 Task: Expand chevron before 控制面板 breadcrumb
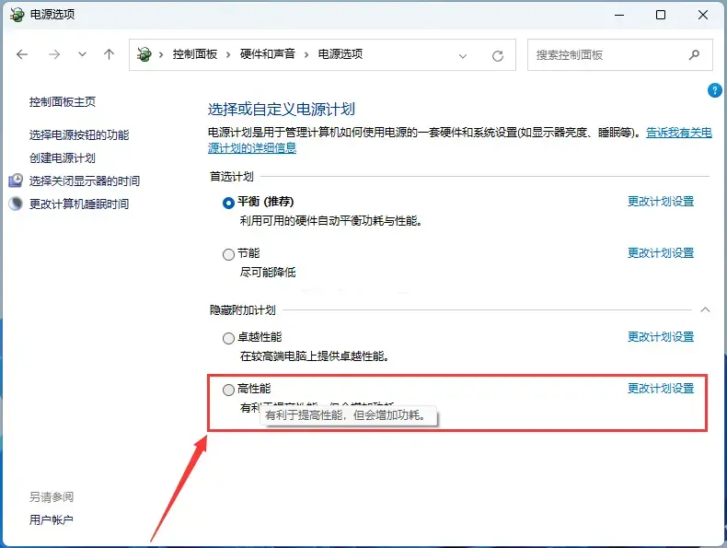161,54
